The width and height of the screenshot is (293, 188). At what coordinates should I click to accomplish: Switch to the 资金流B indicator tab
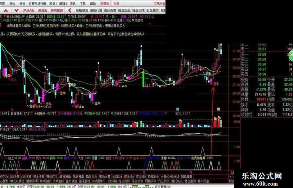pyautogui.click(x=141, y=177)
